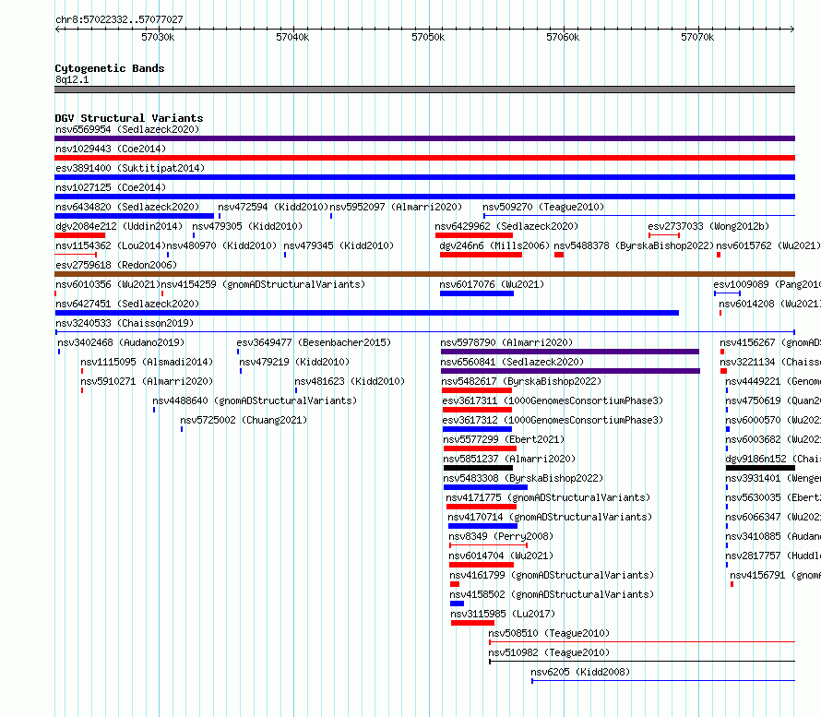Click the nsv6569954 (Sedlazeck2020) variant label
Viewport: 821px width, 717px height.
point(127,129)
